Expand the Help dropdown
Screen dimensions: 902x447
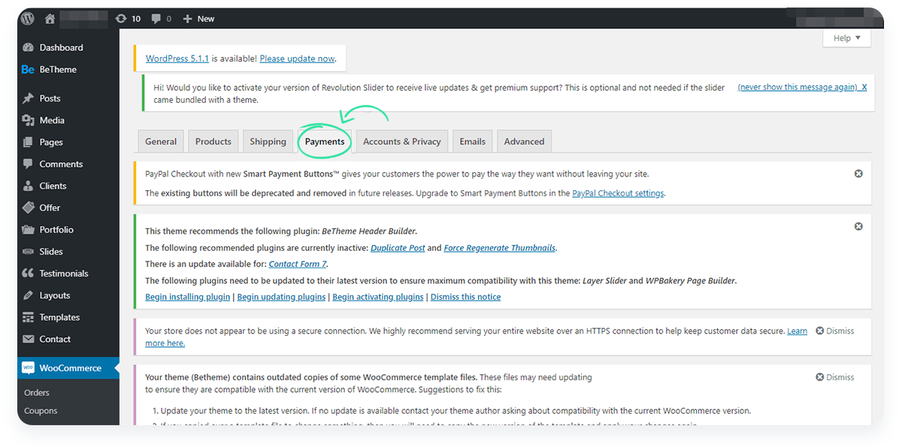pyautogui.click(x=846, y=38)
